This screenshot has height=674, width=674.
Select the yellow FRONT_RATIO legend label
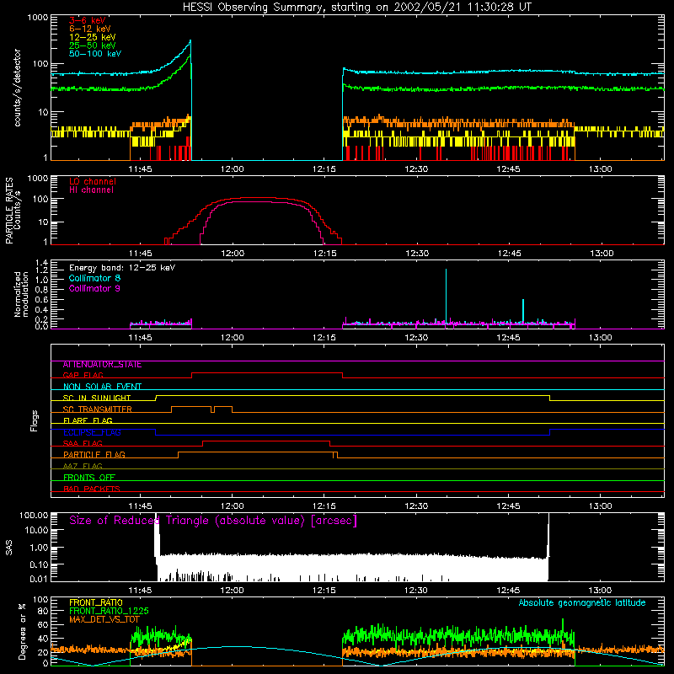click(96, 602)
